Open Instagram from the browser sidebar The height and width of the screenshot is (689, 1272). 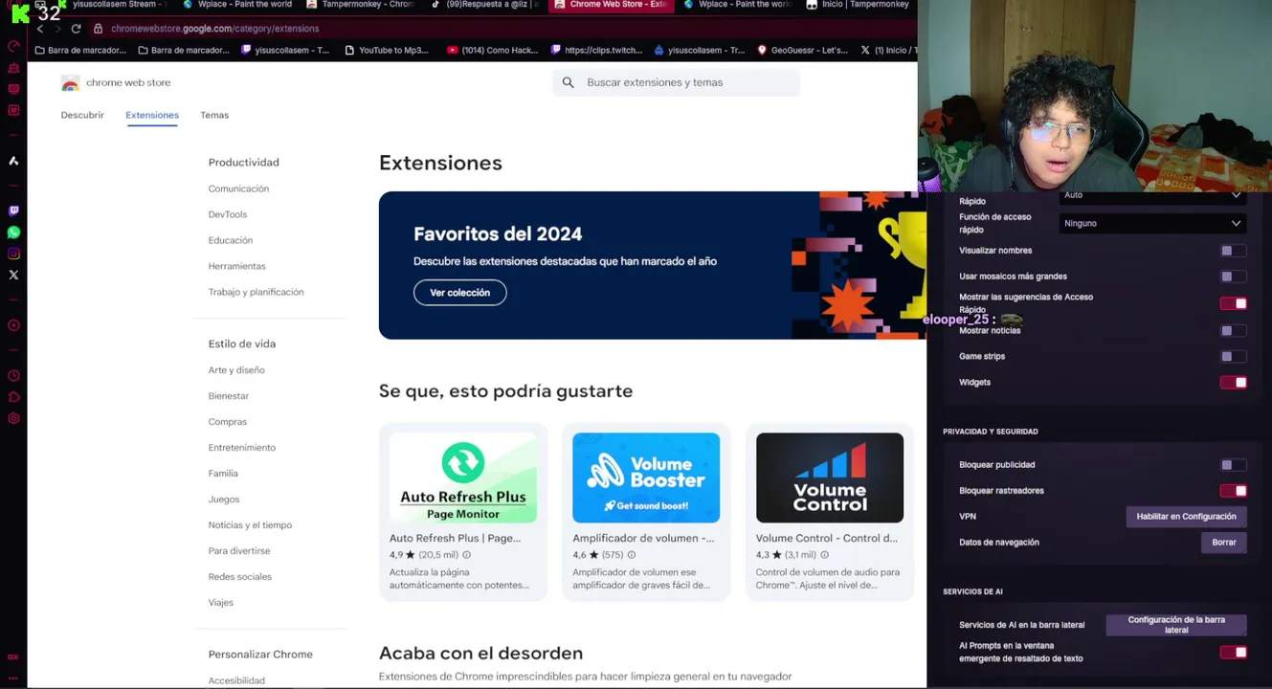13,254
